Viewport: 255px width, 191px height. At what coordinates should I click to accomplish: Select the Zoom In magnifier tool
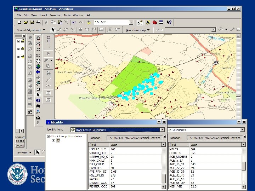38,38
